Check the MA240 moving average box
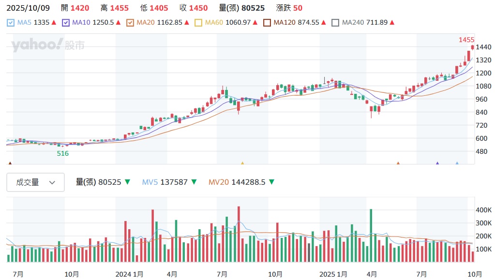Image resolution: width=495 pixels, height=280 pixels. pos(335,23)
